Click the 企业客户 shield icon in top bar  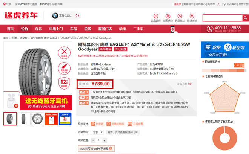point(225,4)
